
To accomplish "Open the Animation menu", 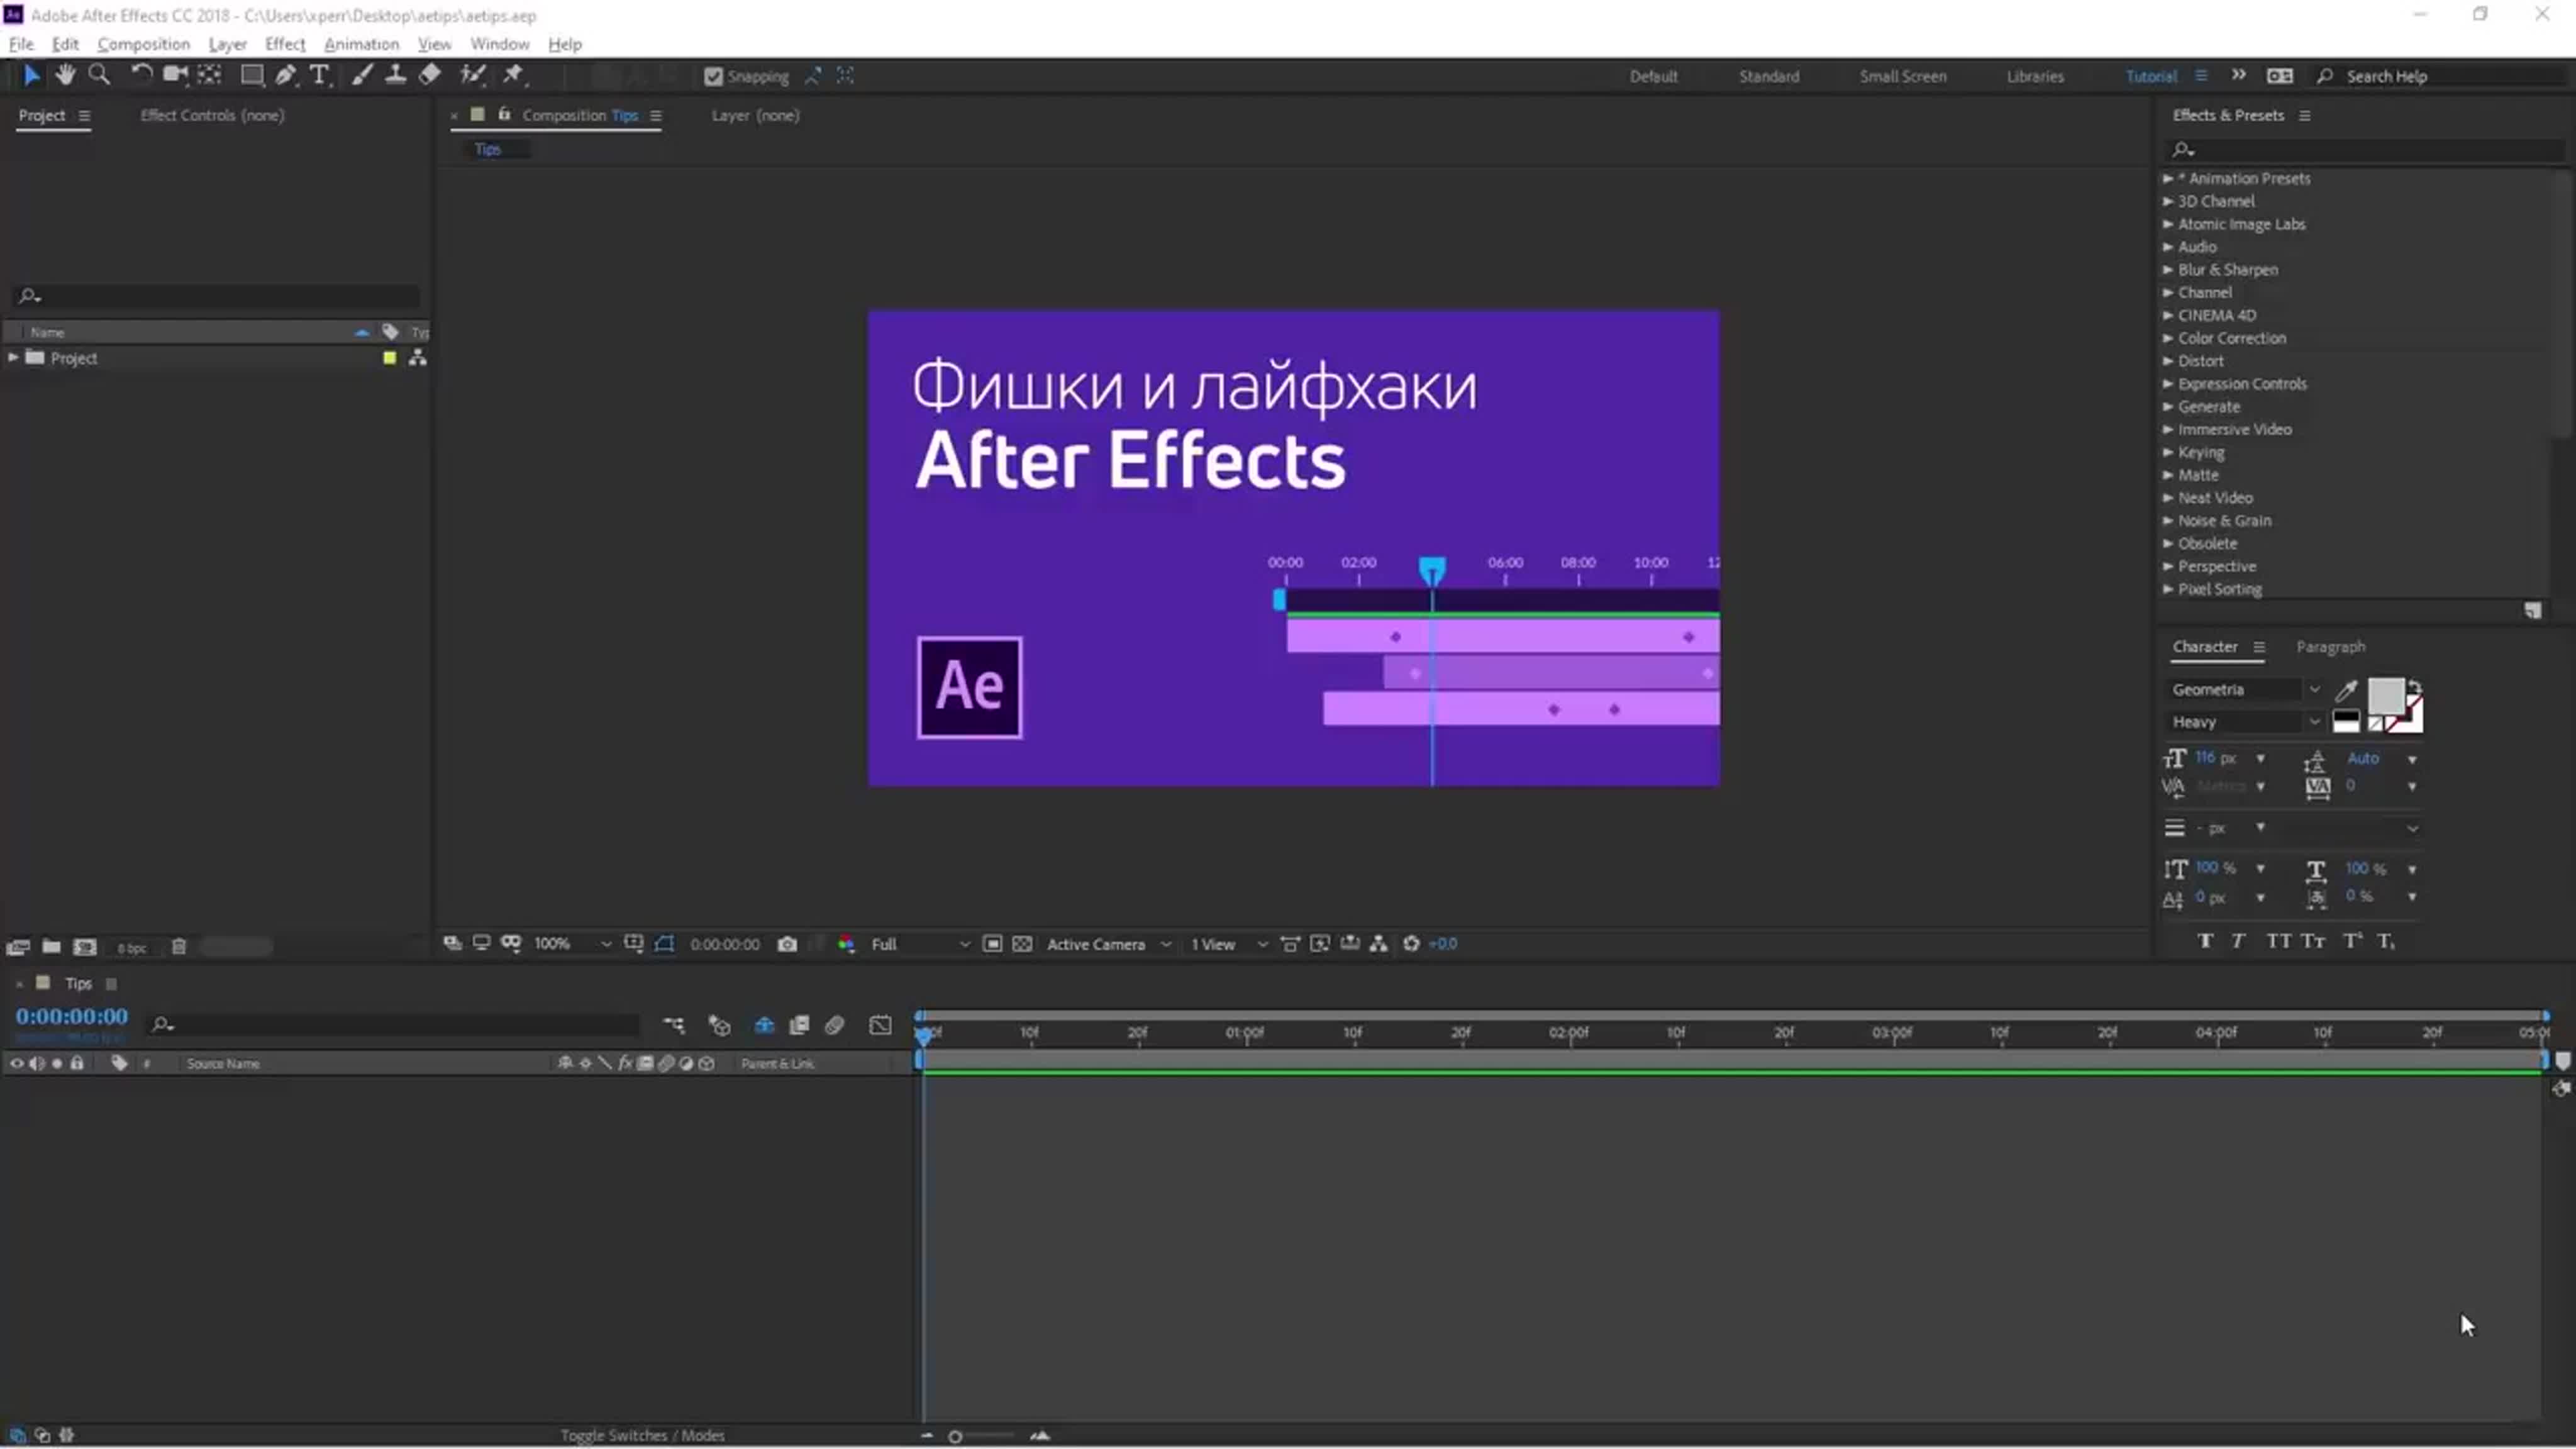I will (x=361, y=44).
